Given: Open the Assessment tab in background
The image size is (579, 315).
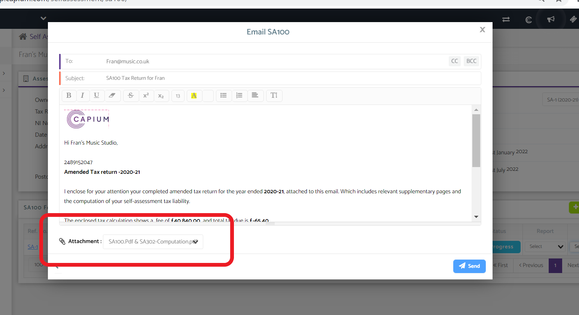Looking at the screenshot, I should click(36, 79).
